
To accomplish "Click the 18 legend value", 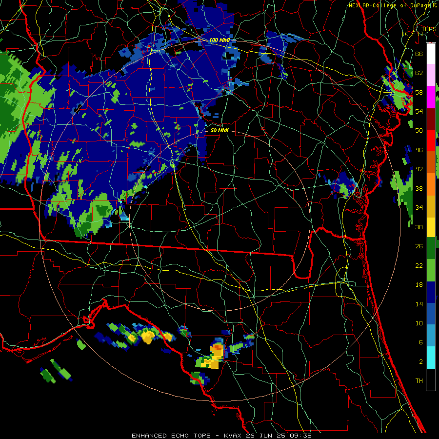I will point(419,285).
